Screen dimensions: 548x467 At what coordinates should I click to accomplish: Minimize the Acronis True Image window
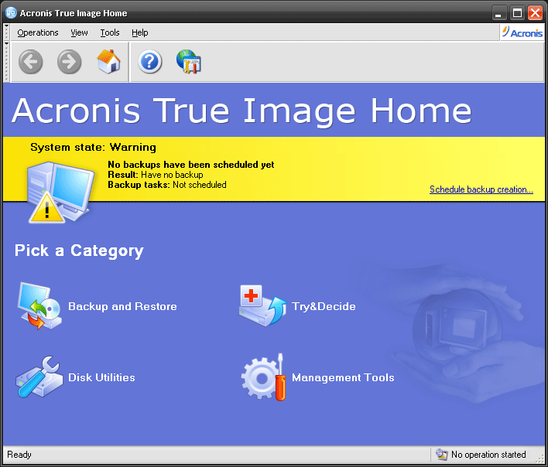pyautogui.click(x=499, y=13)
